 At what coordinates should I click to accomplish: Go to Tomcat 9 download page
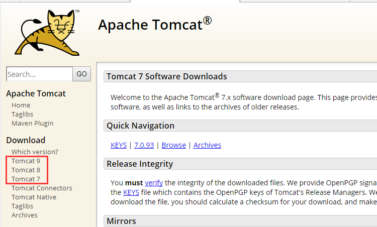pyautogui.click(x=26, y=161)
